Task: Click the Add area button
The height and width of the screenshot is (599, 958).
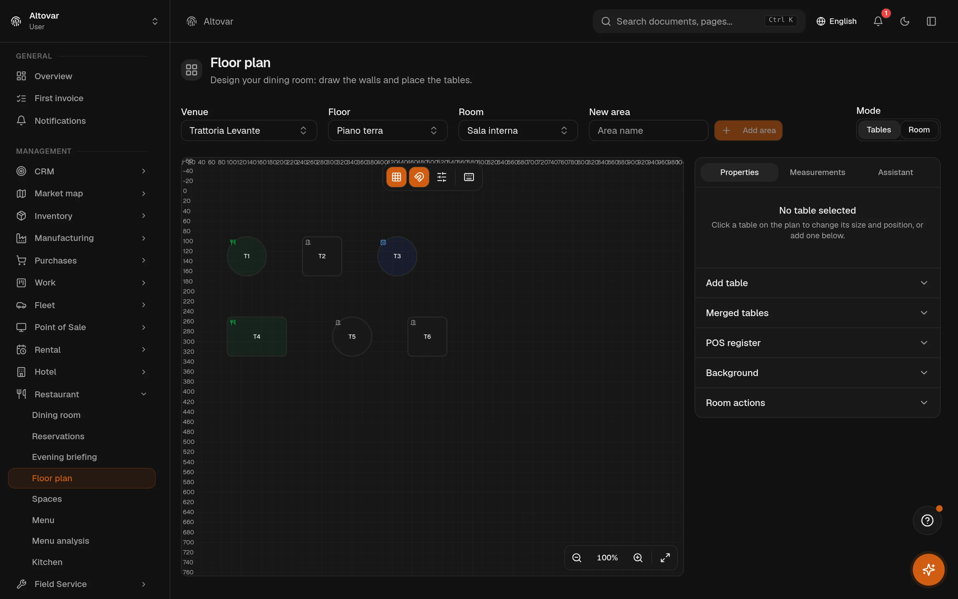Action: coord(748,130)
